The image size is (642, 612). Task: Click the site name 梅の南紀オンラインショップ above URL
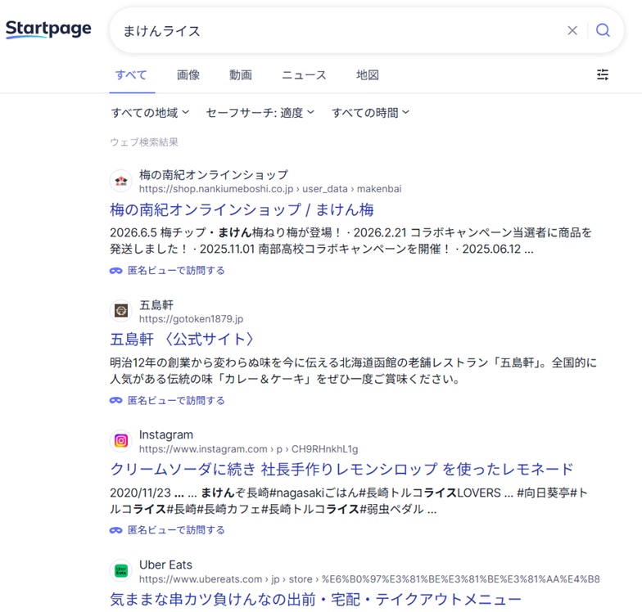coord(214,175)
